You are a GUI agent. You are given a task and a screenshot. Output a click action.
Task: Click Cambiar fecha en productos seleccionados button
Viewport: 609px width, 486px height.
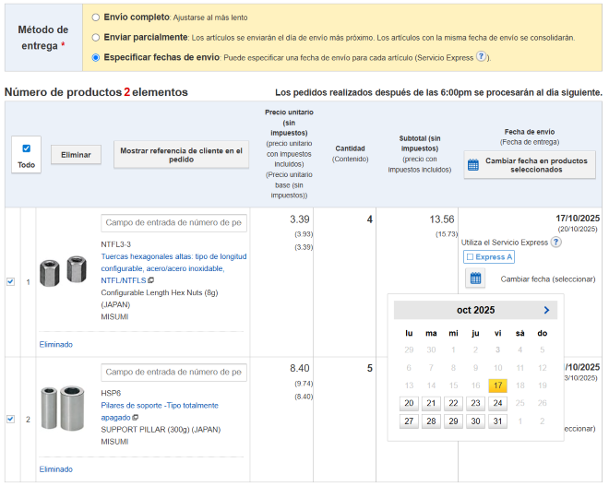tap(530, 165)
